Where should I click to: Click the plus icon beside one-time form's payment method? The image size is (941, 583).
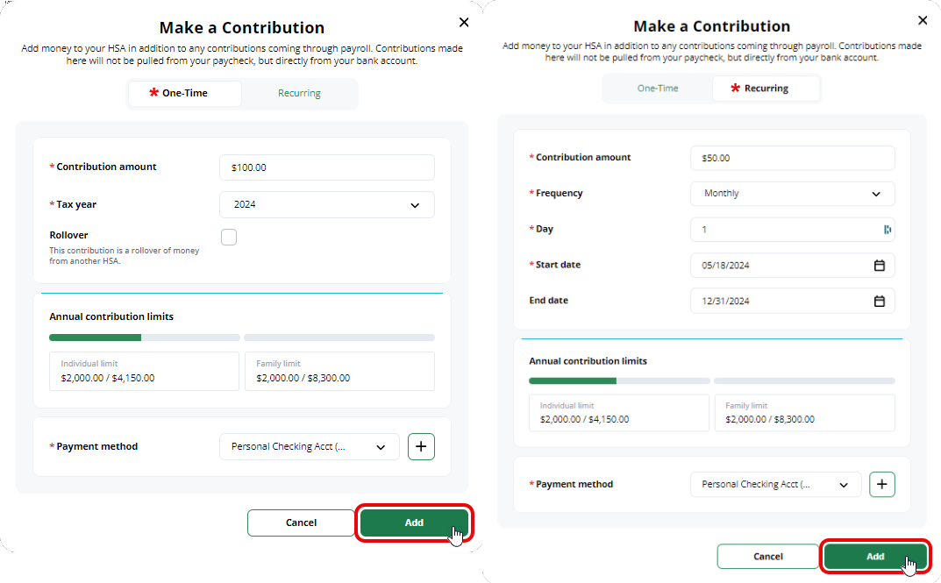(x=421, y=446)
